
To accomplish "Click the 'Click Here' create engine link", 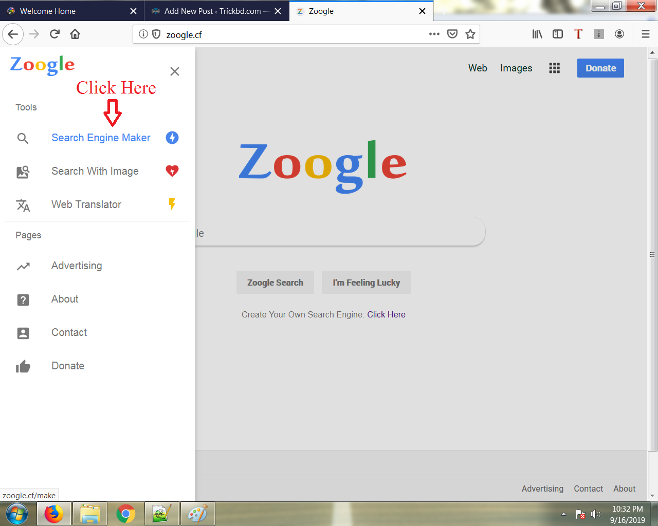I will 386,314.
